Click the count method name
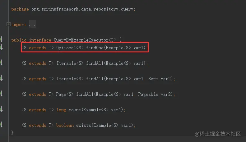Screen dimensions: 246x142 point(75,110)
